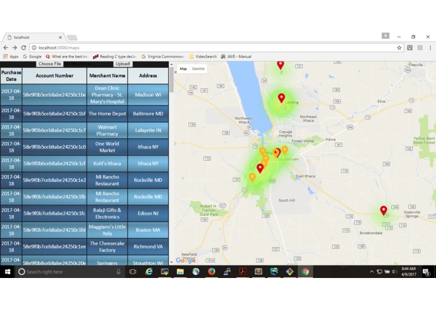436x310 pixels.
Task: Select the Maggiano's Little Italy cell
Action: pyautogui.click(x=107, y=230)
